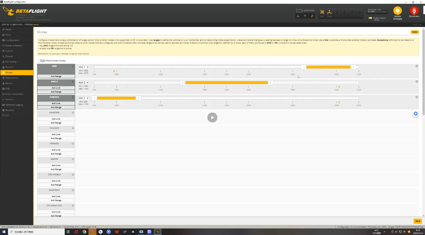Image resolution: width=425 pixels, height=235 pixels.
Task: Click the ANGLE range maximum slider handle
Action: click(x=271, y=82)
